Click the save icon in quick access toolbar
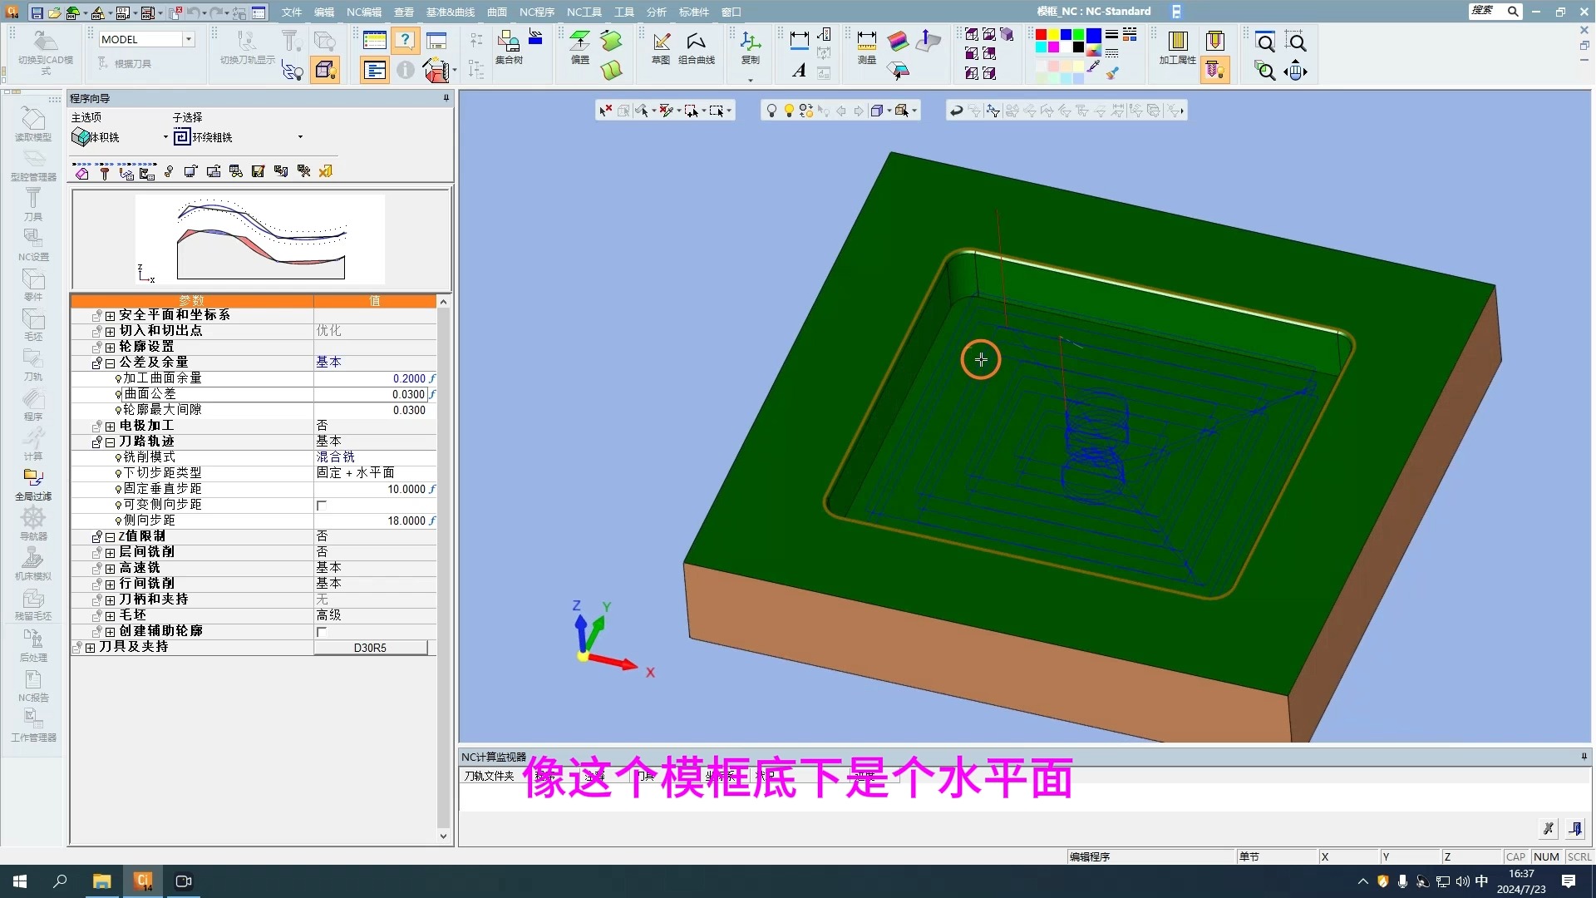Screen dimensions: 1596x898 pyautogui.click(x=37, y=12)
